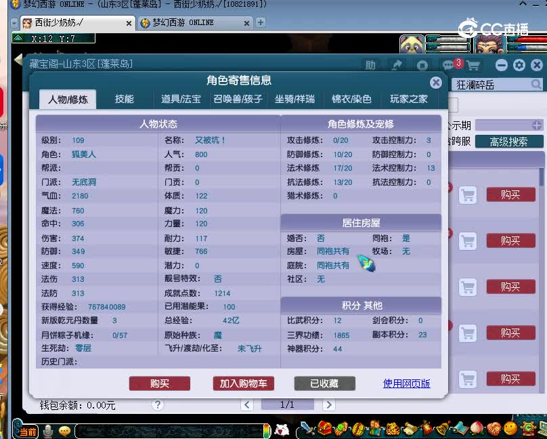
Task: Click cart icon on second listing row
Action: pyautogui.click(x=468, y=241)
